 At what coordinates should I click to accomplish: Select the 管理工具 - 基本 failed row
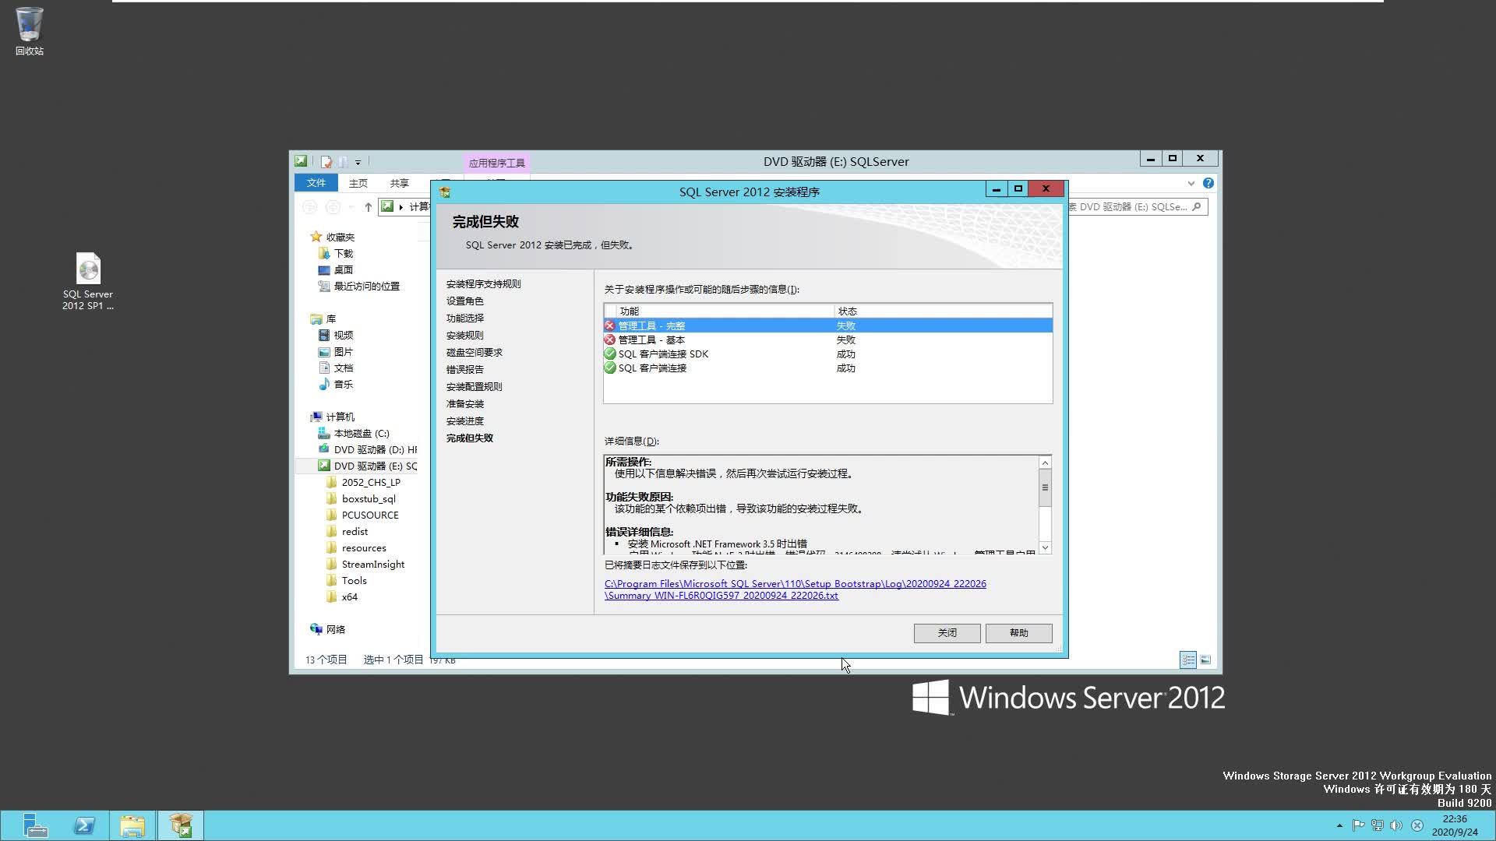827,340
